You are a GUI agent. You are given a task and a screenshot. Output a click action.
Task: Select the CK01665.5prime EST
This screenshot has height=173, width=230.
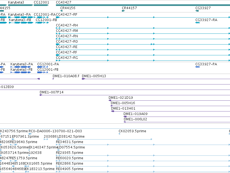(x=27, y=166)
